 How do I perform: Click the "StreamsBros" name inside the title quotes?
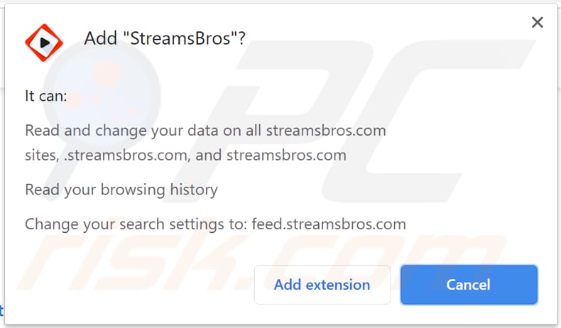point(180,38)
